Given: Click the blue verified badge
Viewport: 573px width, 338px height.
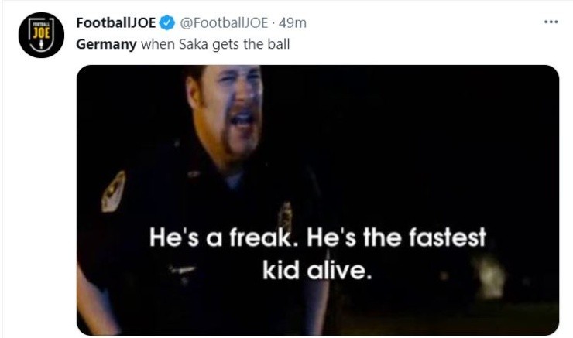Looking at the screenshot, I should point(167,23).
